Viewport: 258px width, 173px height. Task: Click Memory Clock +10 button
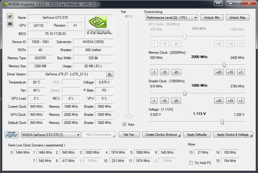(230, 72)
